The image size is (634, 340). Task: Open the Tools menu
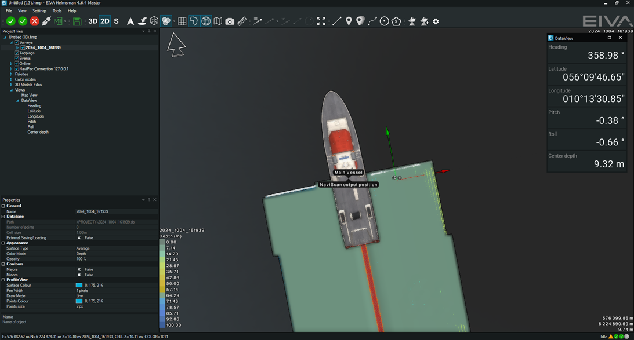click(x=57, y=11)
